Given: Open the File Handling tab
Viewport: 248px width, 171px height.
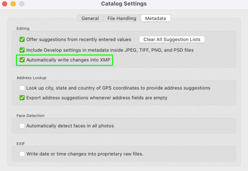Looking at the screenshot, I should [x=122, y=18].
